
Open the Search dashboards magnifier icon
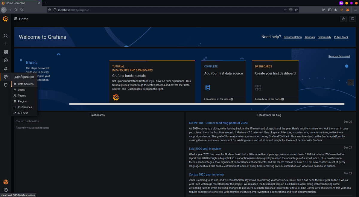click(5, 35)
